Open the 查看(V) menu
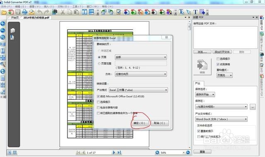This screenshot has height=157, width=265. (35, 7)
